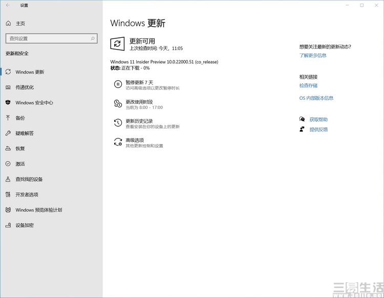Click the 相关链接 heading
384x298 pixels.
[308, 77]
